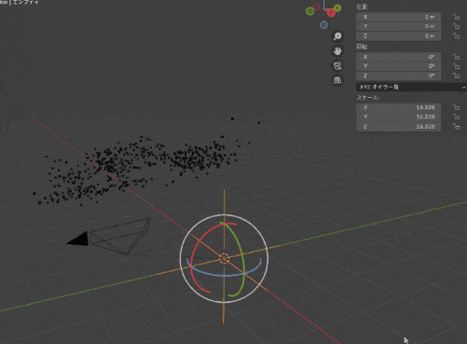Click the pan view hand icon
This screenshot has width=467, height=344.
[x=337, y=51]
